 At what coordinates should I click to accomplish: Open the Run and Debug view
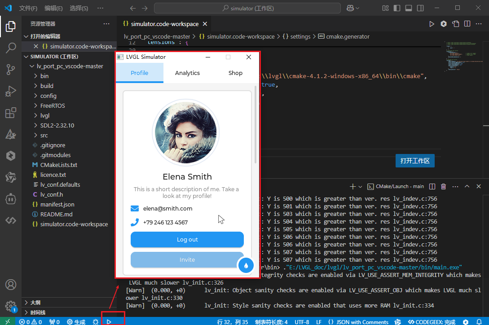[x=11, y=91]
